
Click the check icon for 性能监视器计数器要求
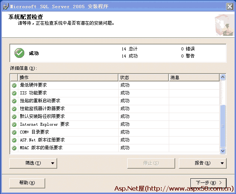coord(14,109)
